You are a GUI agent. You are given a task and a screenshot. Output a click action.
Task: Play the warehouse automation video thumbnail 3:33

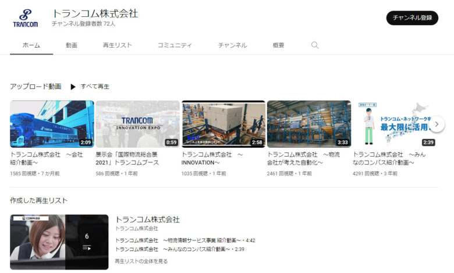pos(309,124)
